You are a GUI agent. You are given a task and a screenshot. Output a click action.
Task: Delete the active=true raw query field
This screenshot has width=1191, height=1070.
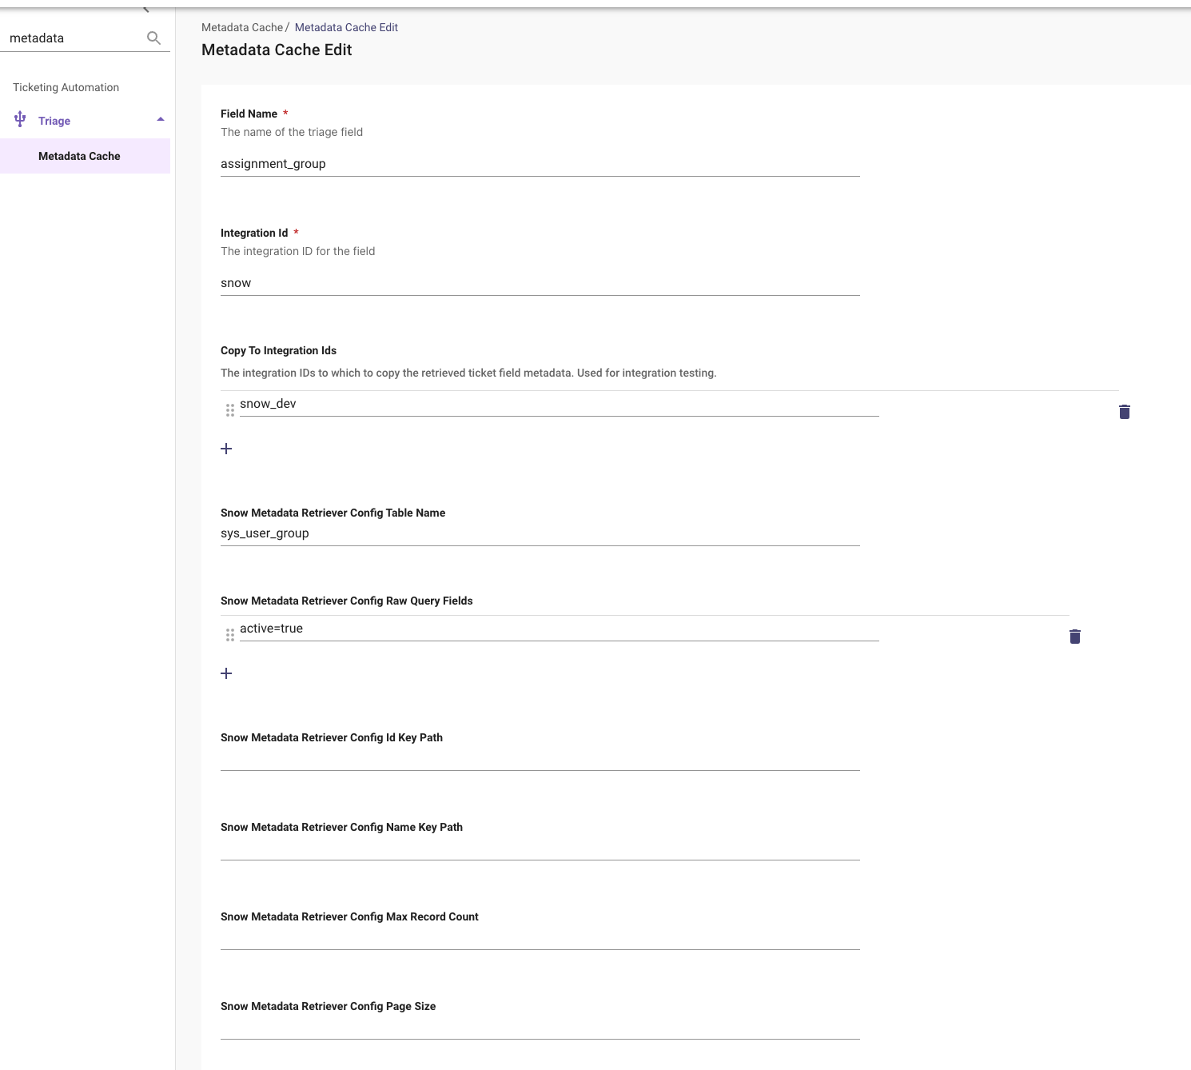(1074, 637)
